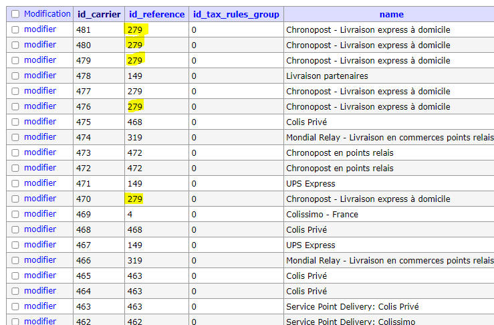Open modifier link for carrier 472
This screenshot has height=325, width=494.
40,168
